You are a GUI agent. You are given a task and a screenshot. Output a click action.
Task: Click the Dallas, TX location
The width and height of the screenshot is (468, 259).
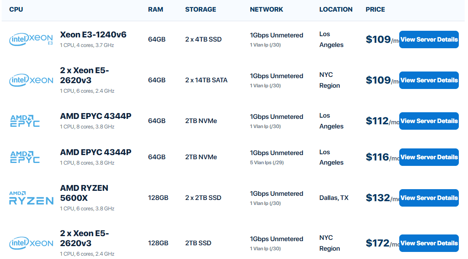tap(334, 197)
